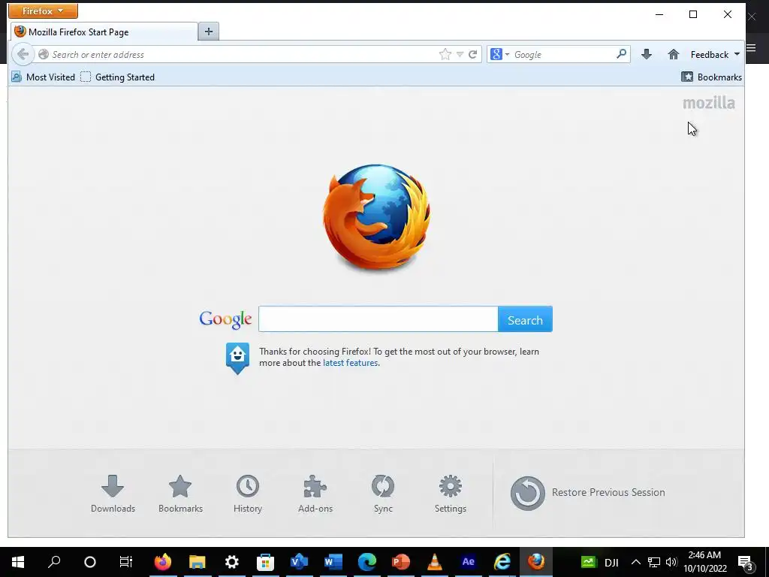The width and height of the screenshot is (769, 577).
Task: Open Windows Settings gear on taskbar
Action: point(231,562)
